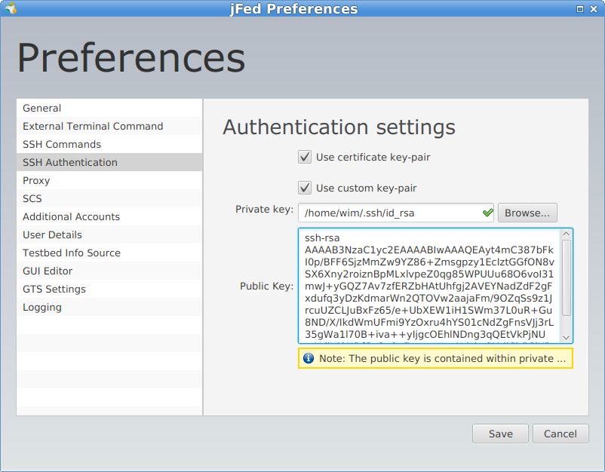605x472 pixels.
Task: Open GUI Editor preferences
Action: (109, 271)
